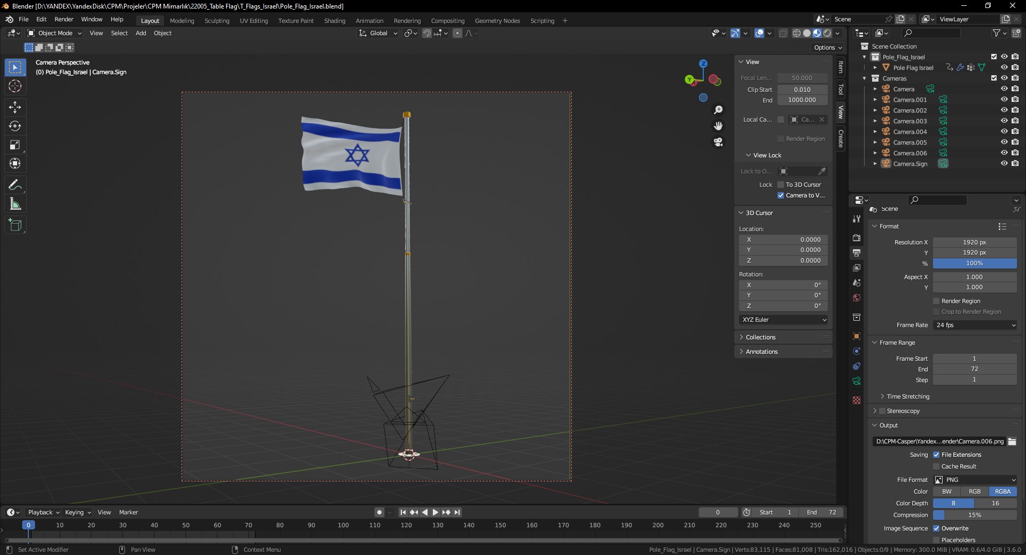Open the Render properties tab
This screenshot has width=1026, height=555.
click(x=857, y=237)
